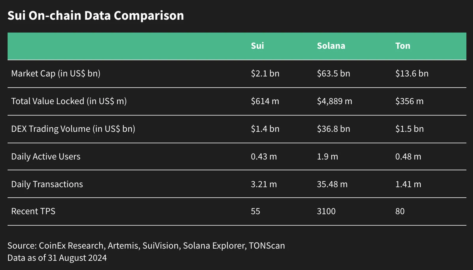
Task: Select Sui TVL value $614 m
Action: 265,101
